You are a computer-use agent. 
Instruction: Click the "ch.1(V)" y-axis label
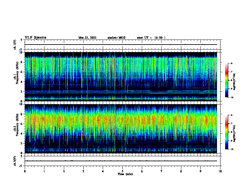tap(15, 45)
